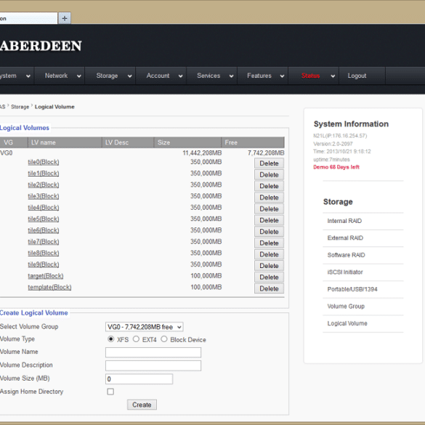This screenshot has width=425, height=425.
Task: Open the tile9(Block) volume link
Action: click(x=44, y=264)
